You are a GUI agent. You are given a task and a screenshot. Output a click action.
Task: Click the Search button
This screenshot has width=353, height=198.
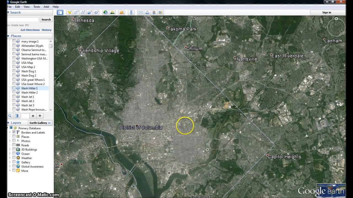(x=46, y=20)
